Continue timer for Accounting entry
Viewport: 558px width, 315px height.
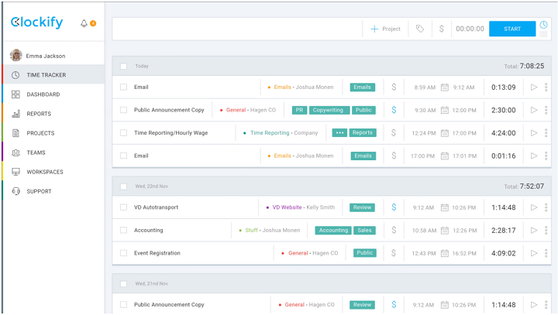click(x=534, y=230)
